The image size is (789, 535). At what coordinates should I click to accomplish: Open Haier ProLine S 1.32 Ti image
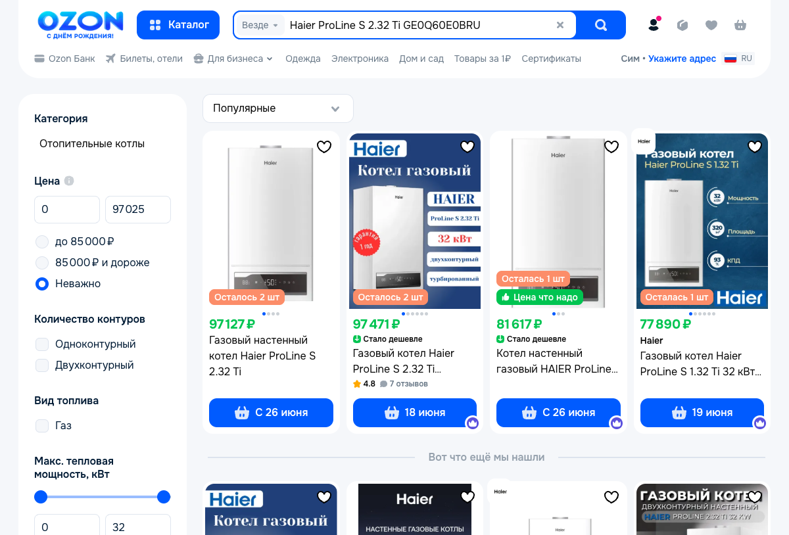click(x=702, y=221)
